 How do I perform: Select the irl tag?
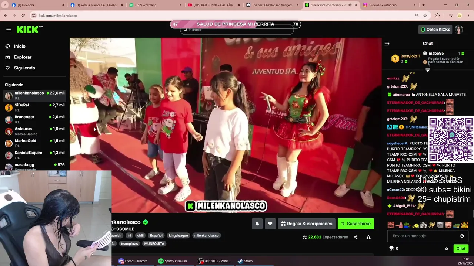129,235
